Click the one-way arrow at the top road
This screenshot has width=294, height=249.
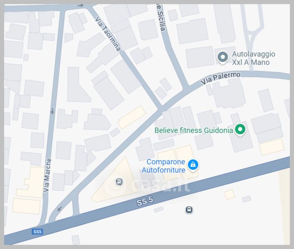[x=81, y=6]
